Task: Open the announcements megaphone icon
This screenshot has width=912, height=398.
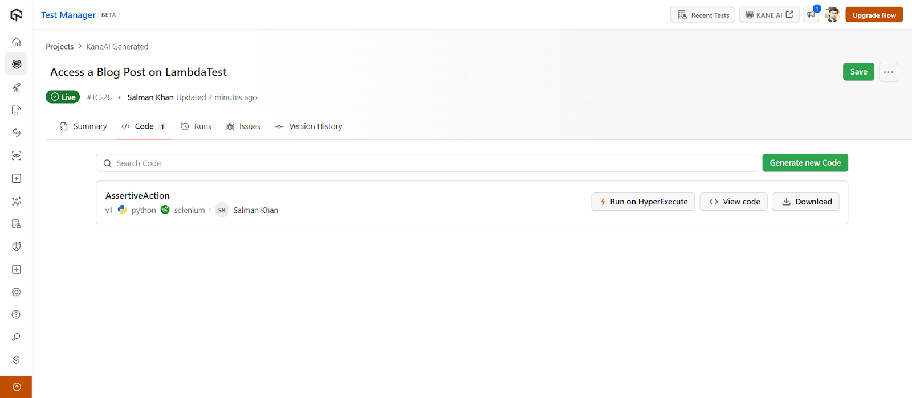Action: (x=811, y=15)
